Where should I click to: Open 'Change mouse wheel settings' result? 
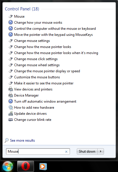tap(37, 65)
